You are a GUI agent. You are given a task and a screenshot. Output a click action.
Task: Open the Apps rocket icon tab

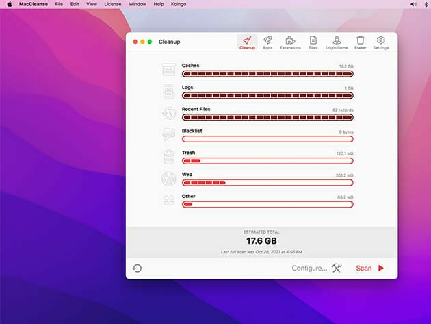coord(267,42)
